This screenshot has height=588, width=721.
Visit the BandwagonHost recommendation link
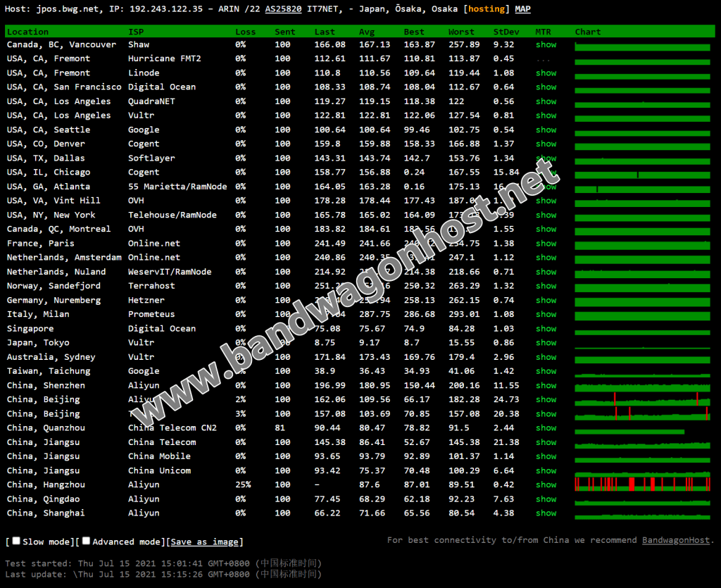pos(676,540)
